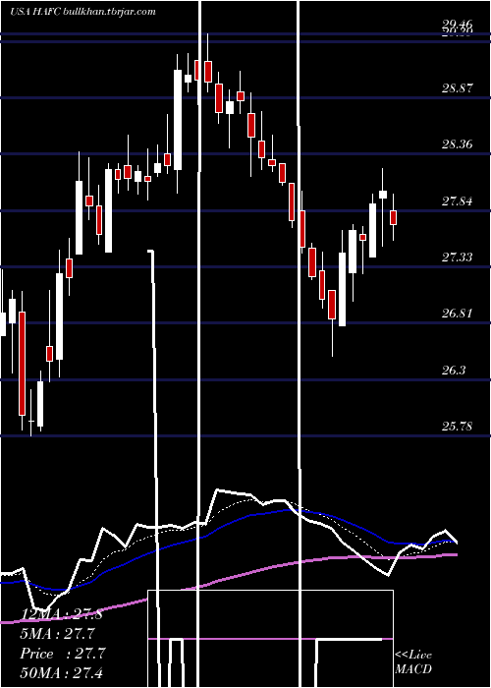Click the 25.78 price axis label

(458, 426)
